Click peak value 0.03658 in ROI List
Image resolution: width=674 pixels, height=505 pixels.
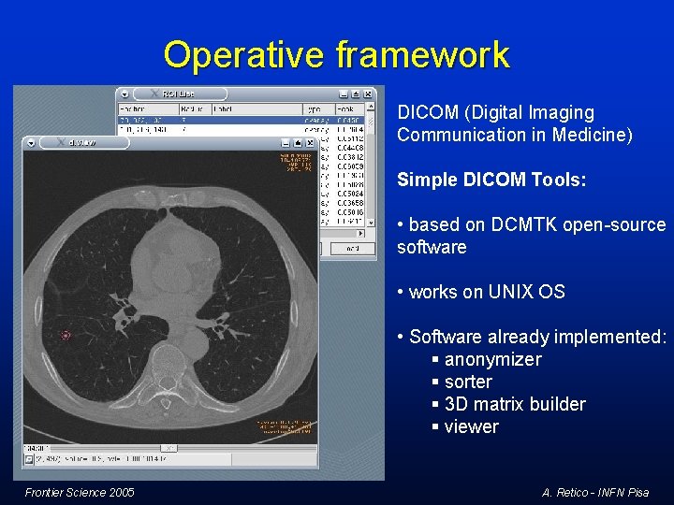click(x=350, y=203)
